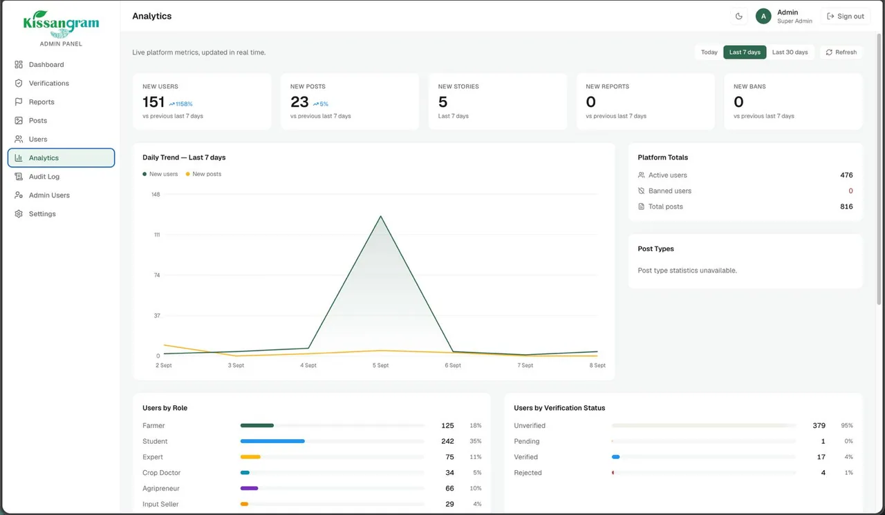This screenshot has width=885, height=515.
Task: Click the Farmer role progress bar
Action: 332,426
